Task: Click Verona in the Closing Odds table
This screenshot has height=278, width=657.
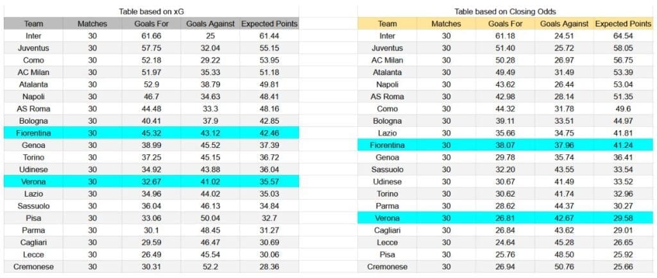Action: point(387,218)
